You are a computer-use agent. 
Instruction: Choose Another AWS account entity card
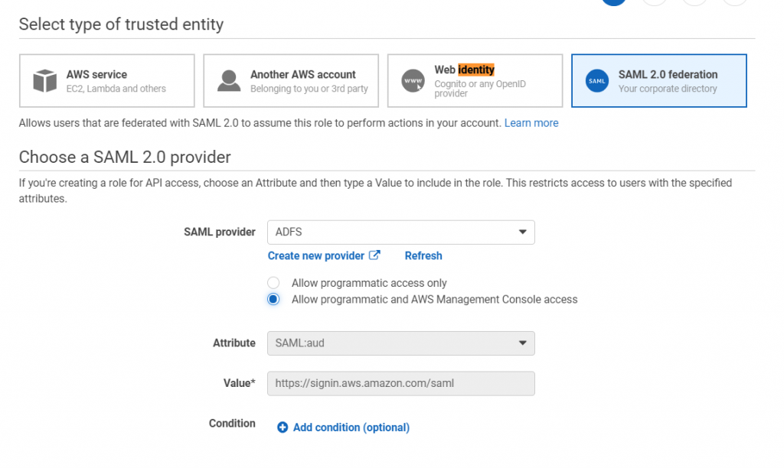coord(290,80)
